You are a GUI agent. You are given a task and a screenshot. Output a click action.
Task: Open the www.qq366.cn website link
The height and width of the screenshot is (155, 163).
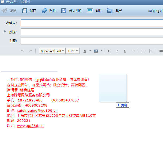click(x=30, y=126)
